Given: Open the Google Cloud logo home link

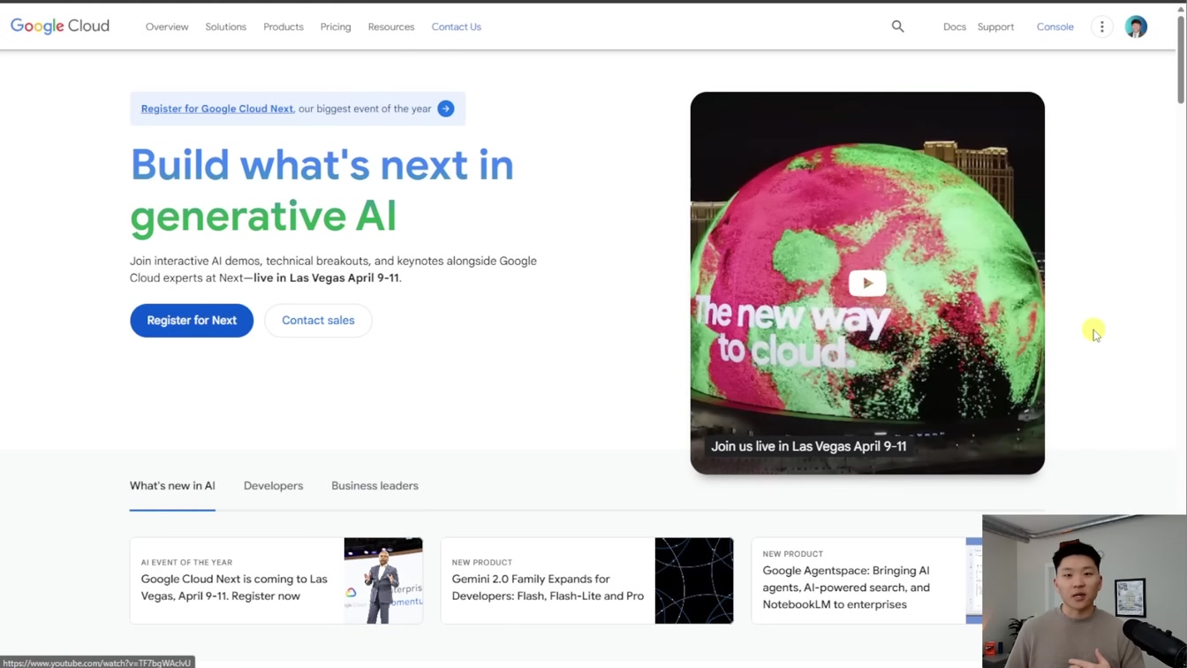Looking at the screenshot, I should pyautogui.click(x=60, y=27).
